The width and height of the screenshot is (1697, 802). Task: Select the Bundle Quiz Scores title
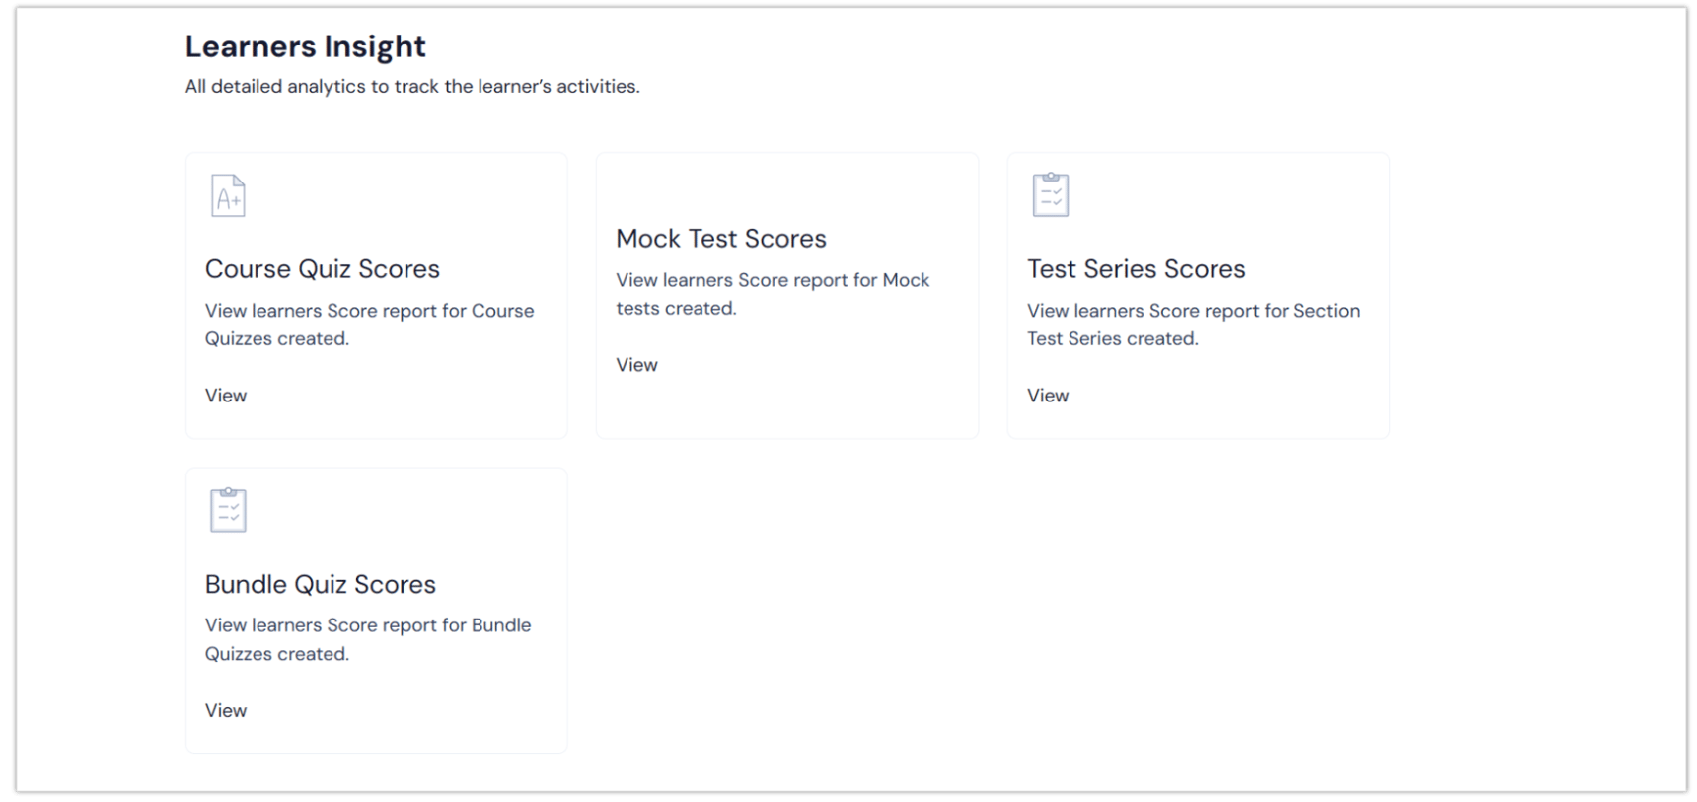click(x=320, y=584)
